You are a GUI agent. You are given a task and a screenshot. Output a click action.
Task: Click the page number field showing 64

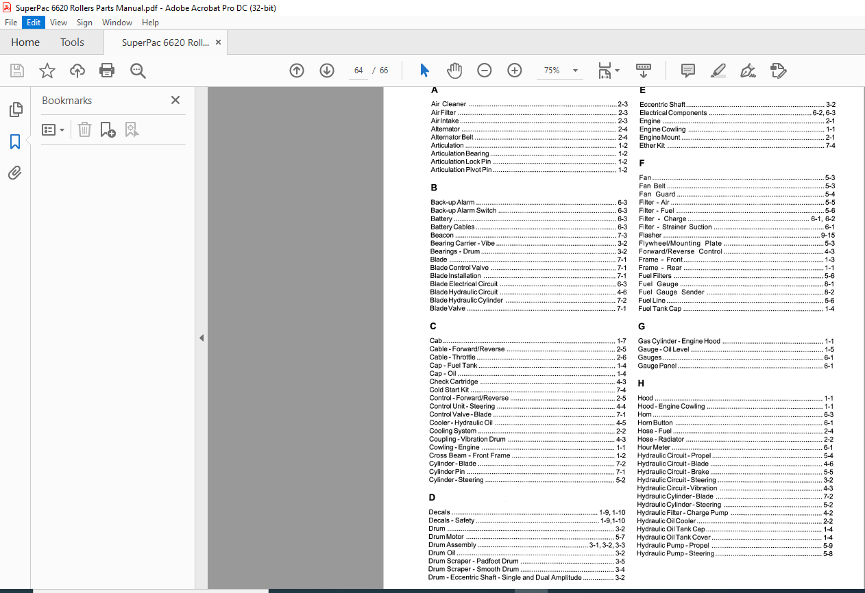click(358, 71)
